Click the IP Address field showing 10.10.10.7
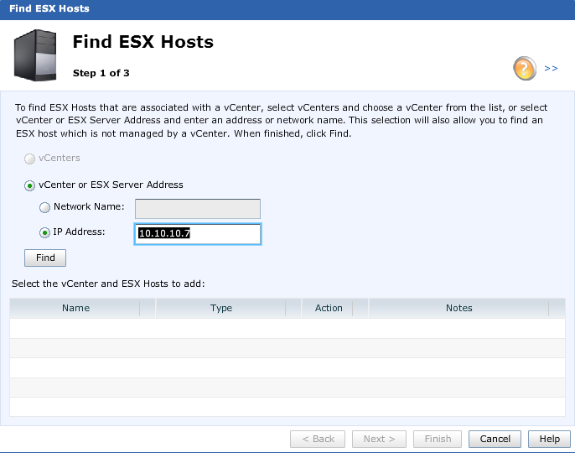The width and height of the screenshot is (575, 453). click(198, 233)
